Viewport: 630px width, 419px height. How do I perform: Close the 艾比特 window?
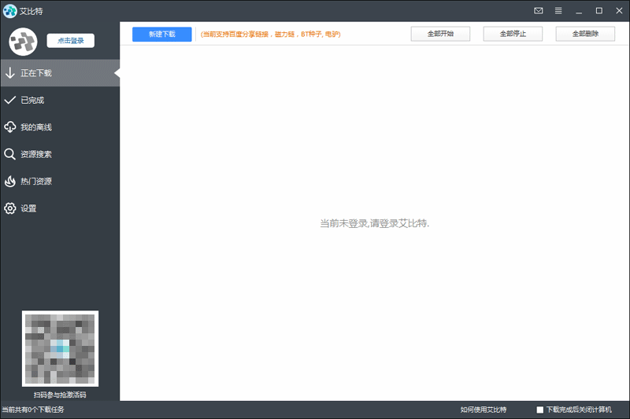click(x=619, y=11)
